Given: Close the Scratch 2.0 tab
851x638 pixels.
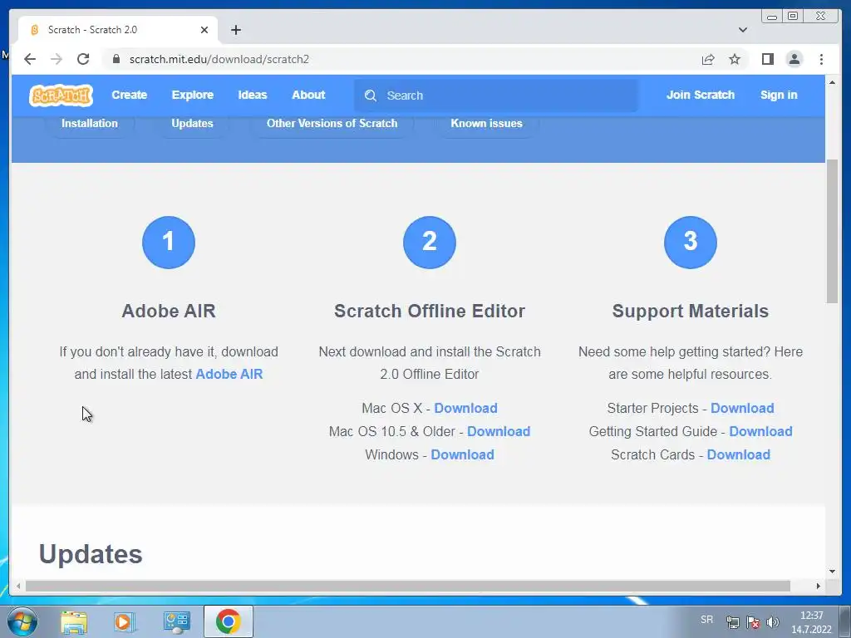Looking at the screenshot, I should pyautogui.click(x=204, y=30).
